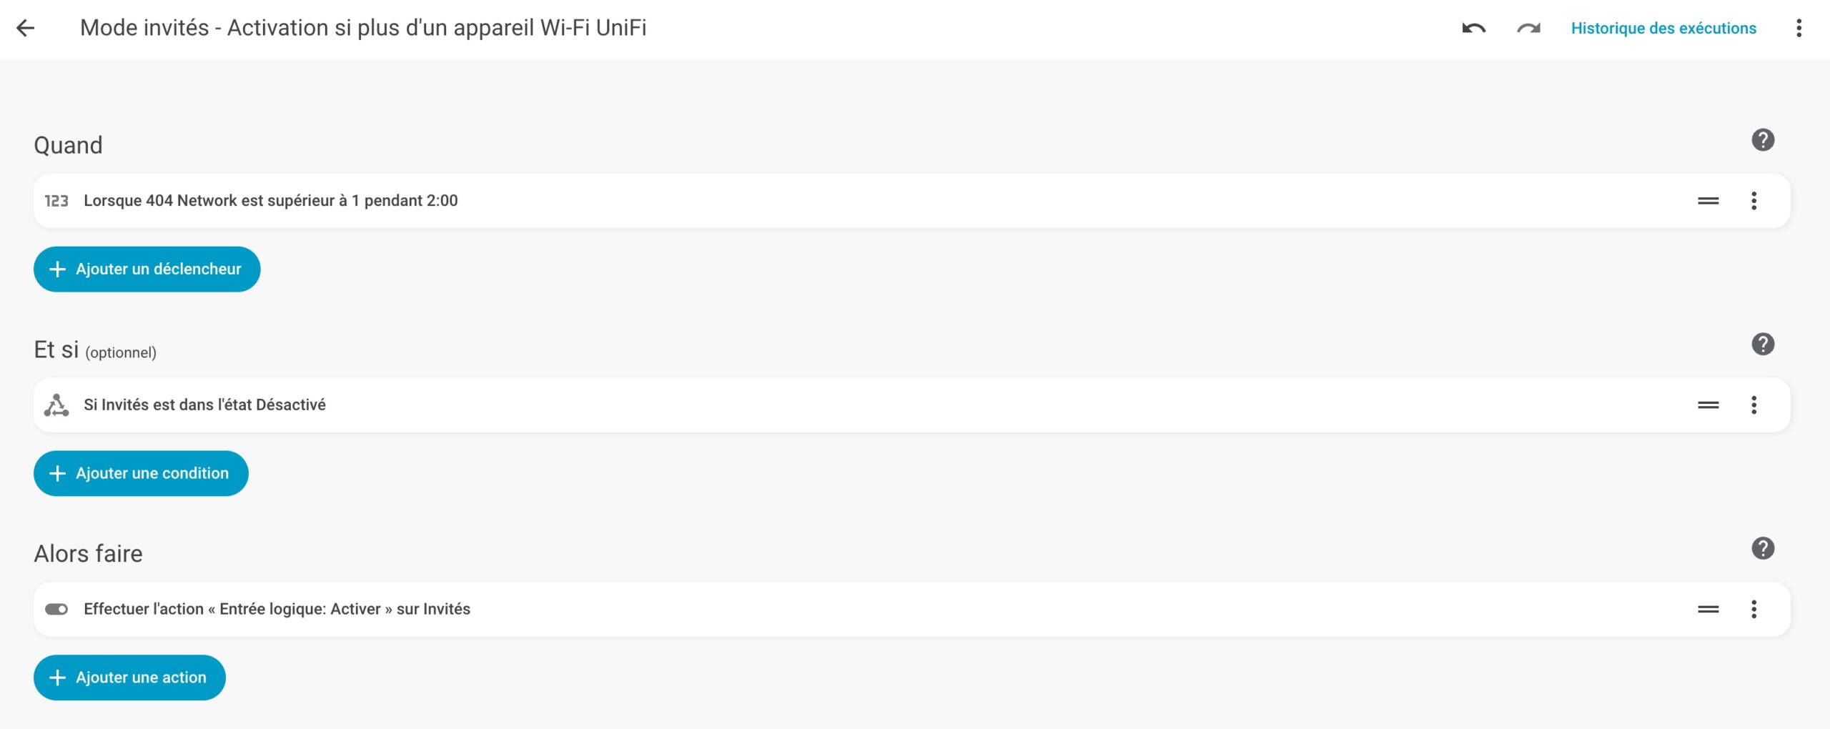Screen dimensions: 1830x729
Task: Expand the Si Invités state condition
Action: 204,405
